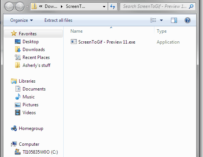
Task: Open the TI105835W0O (C:) drive
Action: pos(40,152)
